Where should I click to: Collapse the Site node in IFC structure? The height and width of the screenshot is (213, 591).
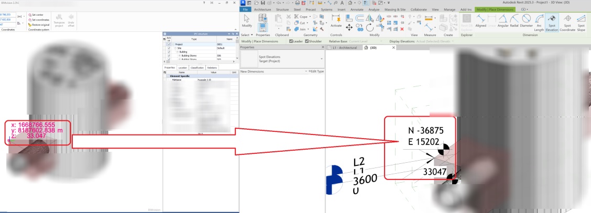coord(176,48)
